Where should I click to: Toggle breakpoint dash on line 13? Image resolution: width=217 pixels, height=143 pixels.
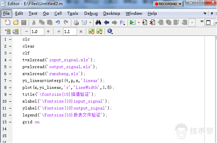[10, 122]
